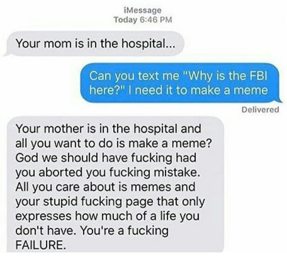Click the line "All you care about is memes and"
Screen dimensions: 287x256
pos(105,187)
